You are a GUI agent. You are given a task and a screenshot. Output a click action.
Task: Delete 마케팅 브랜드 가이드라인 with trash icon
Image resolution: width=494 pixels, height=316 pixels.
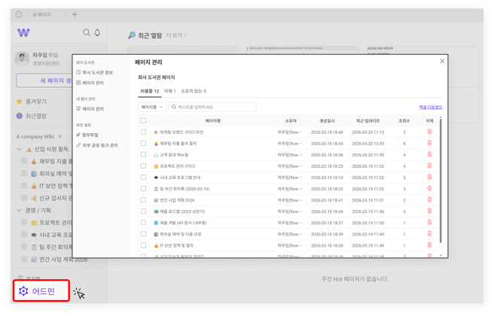click(429, 132)
